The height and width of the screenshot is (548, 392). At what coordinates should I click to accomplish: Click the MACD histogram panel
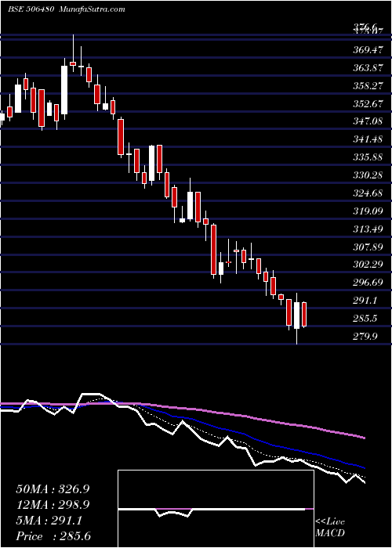(x=216, y=509)
